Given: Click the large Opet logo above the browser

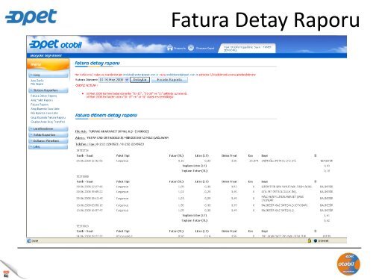Looking at the screenshot, I should (31, 17).
